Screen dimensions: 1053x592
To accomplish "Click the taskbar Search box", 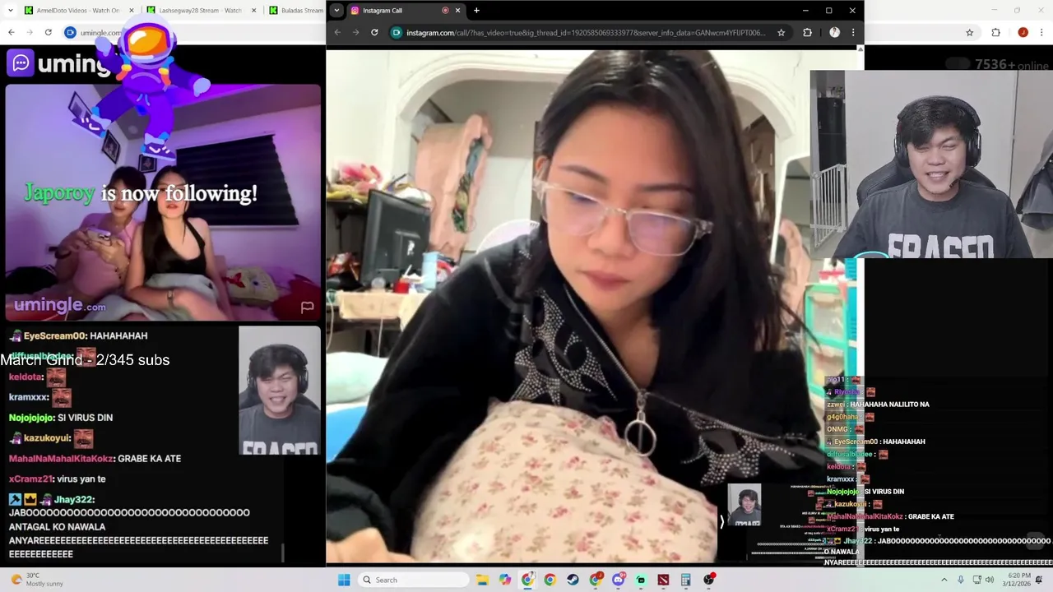I will click(415, 580).
